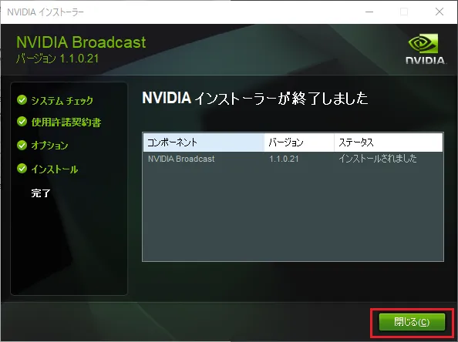Viewport: 458px width, 342px height.
Task: Click the green checkmark beside インストール
Action: point(22,169)
